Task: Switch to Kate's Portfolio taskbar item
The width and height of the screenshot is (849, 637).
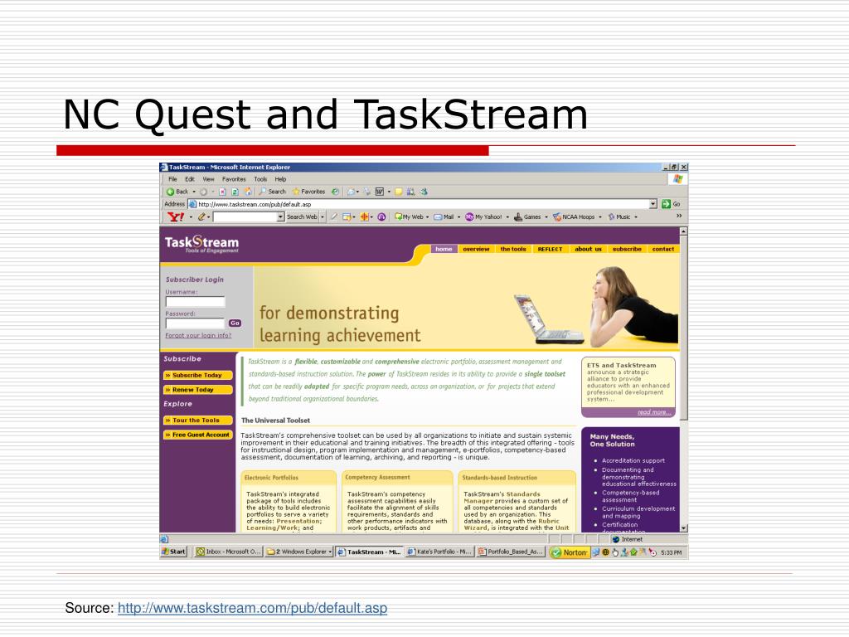Action: 439,552
